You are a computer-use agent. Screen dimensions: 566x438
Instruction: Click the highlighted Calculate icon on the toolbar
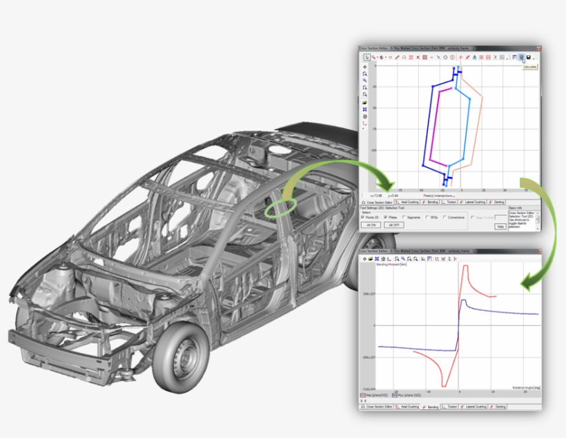(523, 57)
